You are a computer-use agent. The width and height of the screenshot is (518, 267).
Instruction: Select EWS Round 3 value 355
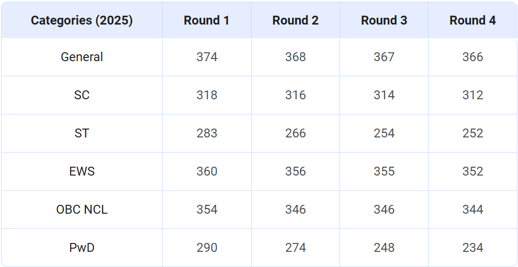coord(384,171)
